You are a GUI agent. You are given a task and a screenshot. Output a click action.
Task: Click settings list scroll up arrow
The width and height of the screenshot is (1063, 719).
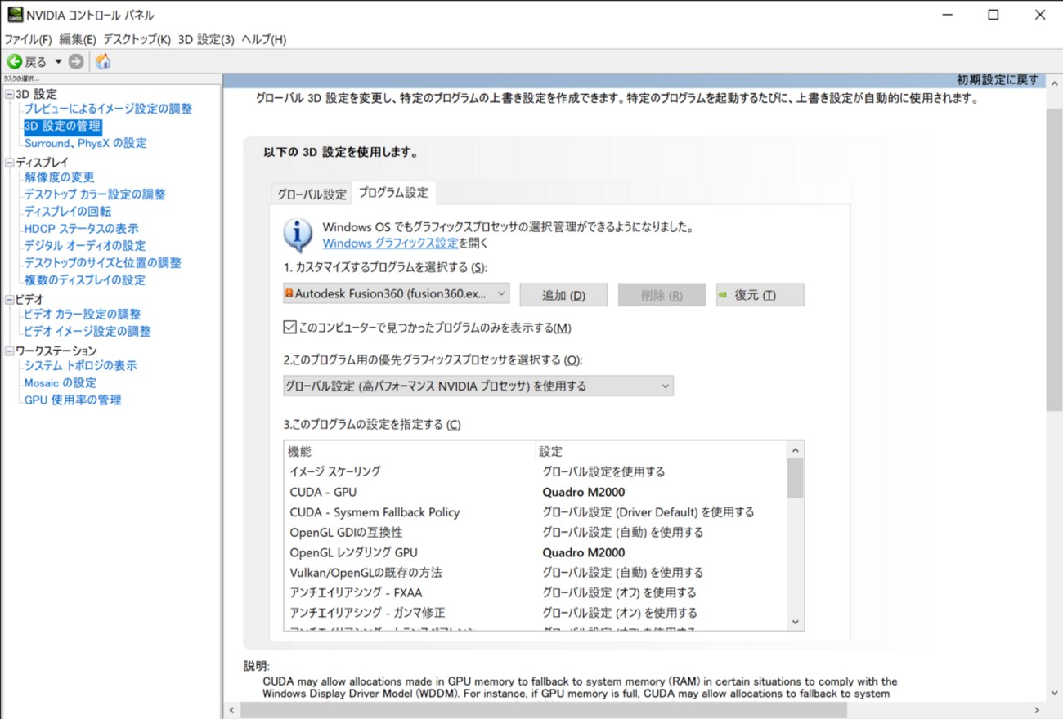(795, 450)
